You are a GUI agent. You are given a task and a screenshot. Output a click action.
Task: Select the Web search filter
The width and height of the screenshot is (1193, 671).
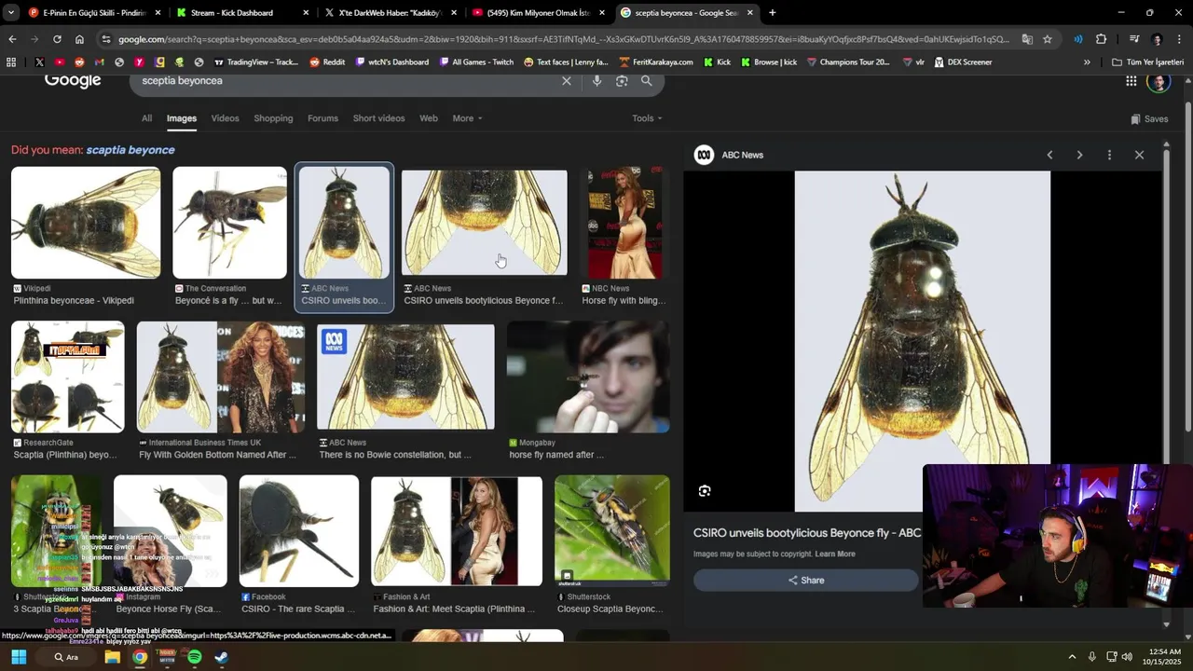(x=429, y=118)
